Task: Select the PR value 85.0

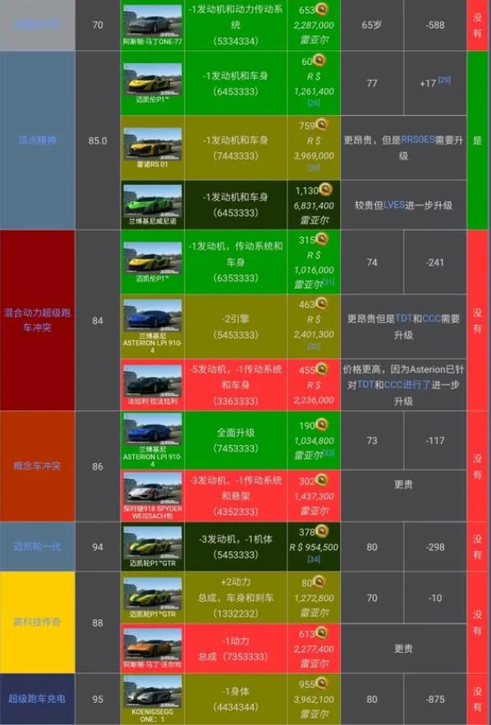Action: tap(98, 140)
